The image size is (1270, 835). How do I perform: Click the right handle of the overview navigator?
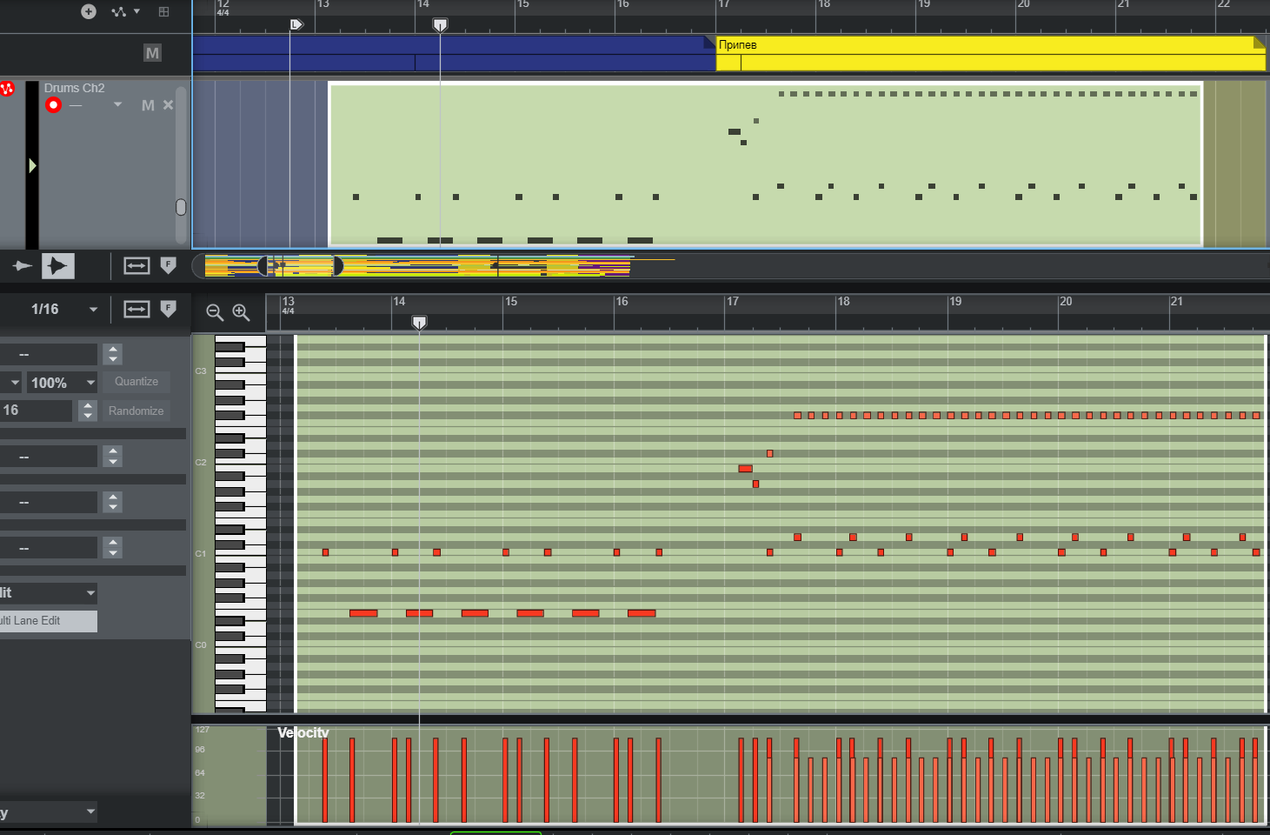pos(338,266)
